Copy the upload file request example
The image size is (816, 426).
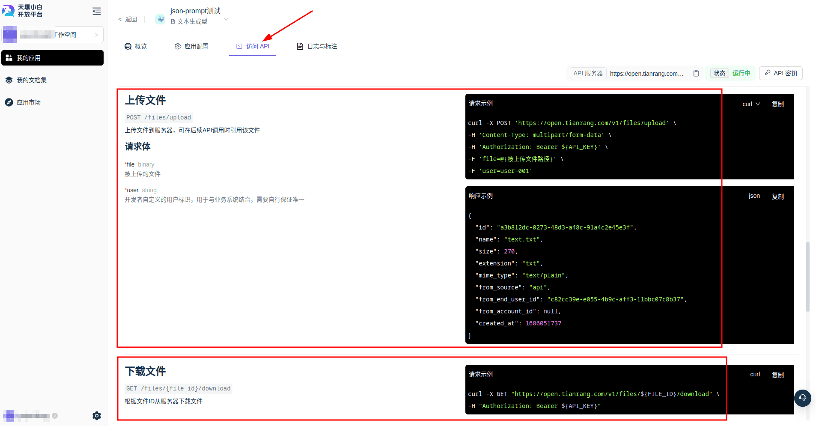778,104
